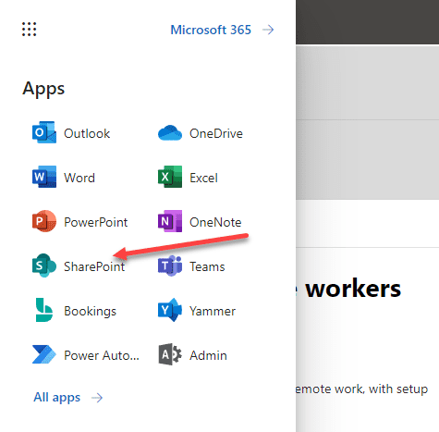Choose the Word label
Screen dimensions: 439x432
[79, 178]
